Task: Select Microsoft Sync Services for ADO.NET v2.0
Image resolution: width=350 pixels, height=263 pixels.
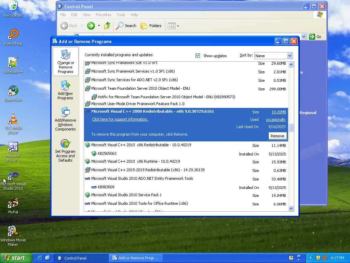Action: coord(186,80)
